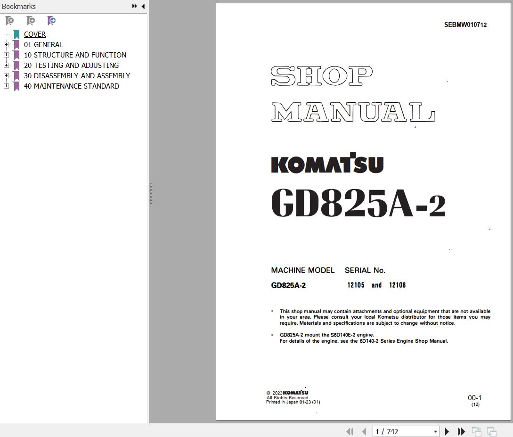
Task: Expand the 30 DISASSEMBLY AND ASSEMBLY bookmark
Action: (6, 75)
